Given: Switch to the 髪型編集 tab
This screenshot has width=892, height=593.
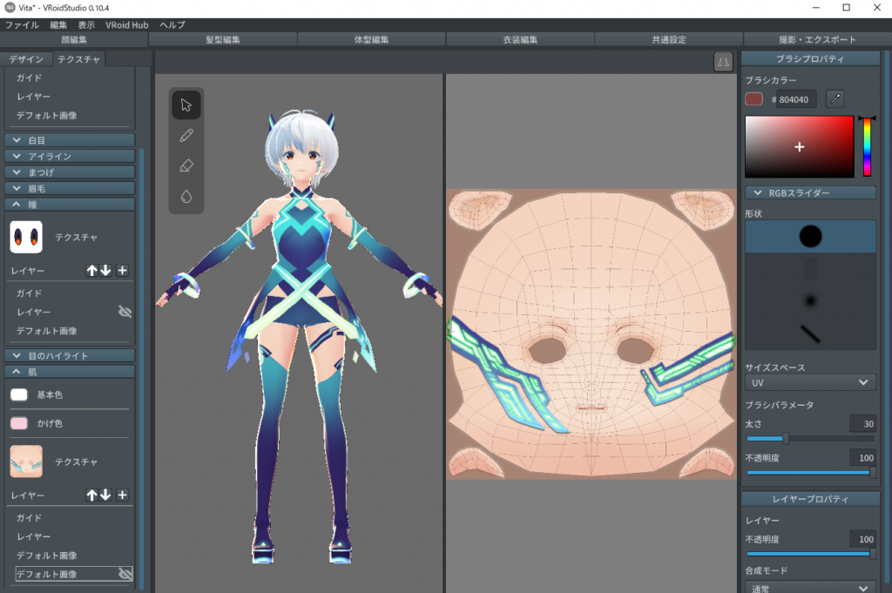Looking at the screenshot, I should pyautogui.click(x=223, y=39).
